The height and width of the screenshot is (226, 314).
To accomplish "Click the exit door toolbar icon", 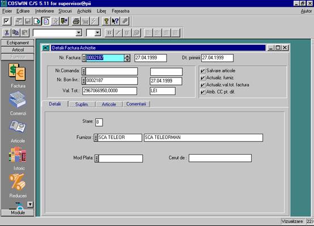I will click(64, 21).
